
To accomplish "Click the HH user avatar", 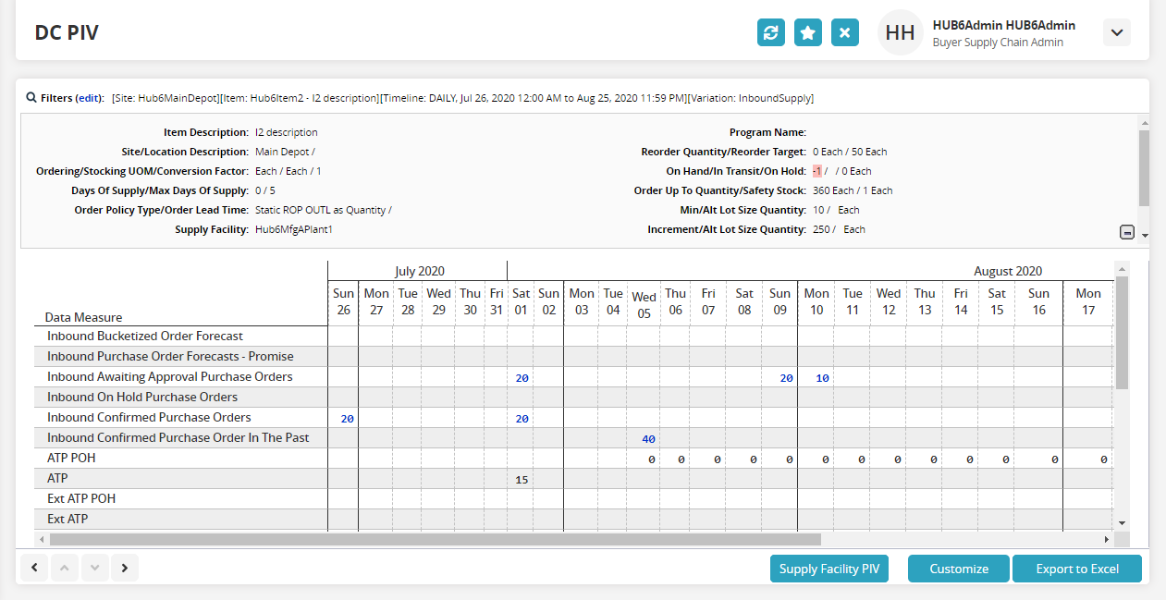I will (x=900, y=33).
